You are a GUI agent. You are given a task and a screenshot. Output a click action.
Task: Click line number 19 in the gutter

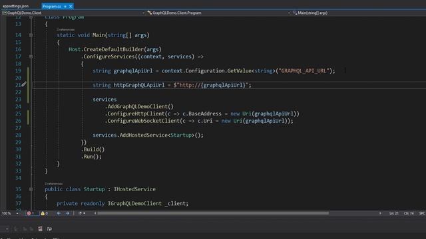click(x=18, y=71)
